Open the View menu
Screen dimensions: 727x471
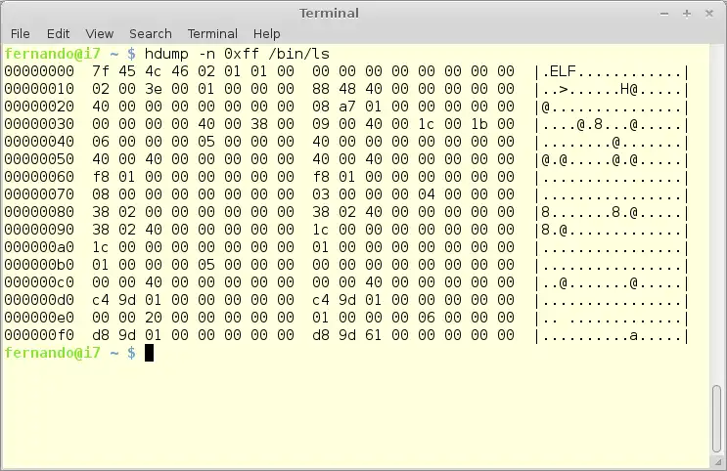pos(99,34)
